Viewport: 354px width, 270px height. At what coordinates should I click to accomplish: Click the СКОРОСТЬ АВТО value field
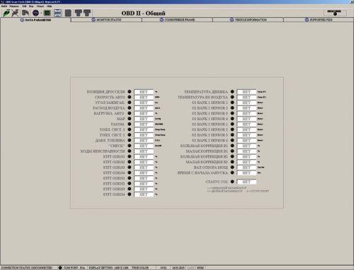(x=144, y=98)
